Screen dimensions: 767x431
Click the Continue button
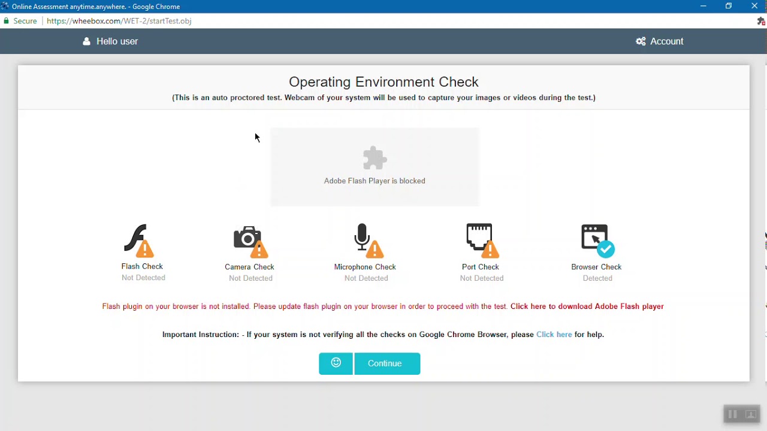(387, 363)
